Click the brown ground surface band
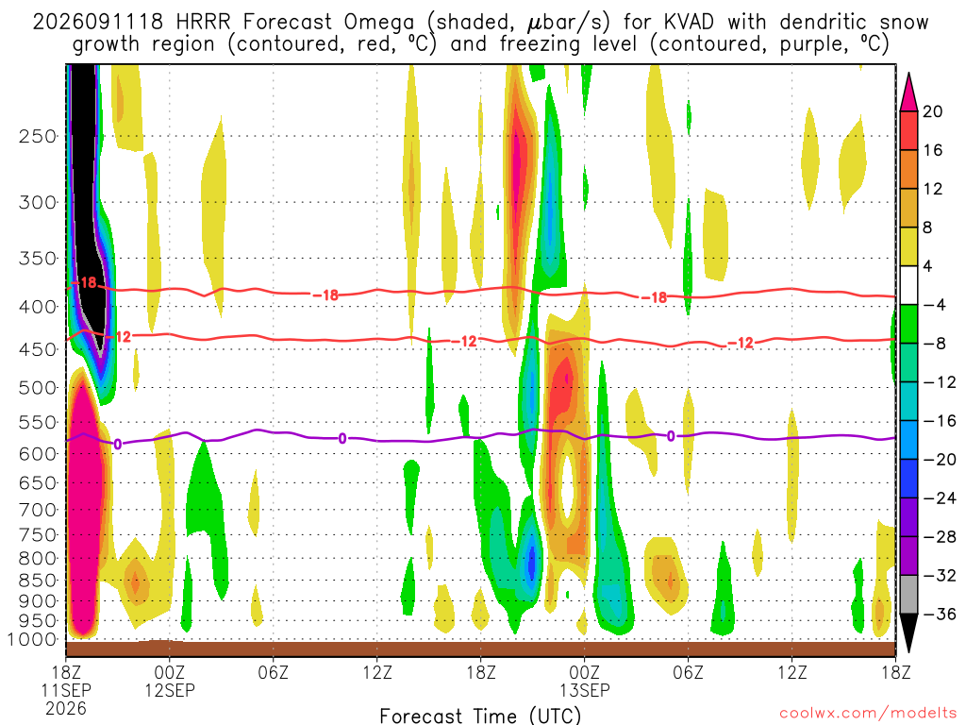Viewport: 966px width, 725px height. click(x=480, y=649)
